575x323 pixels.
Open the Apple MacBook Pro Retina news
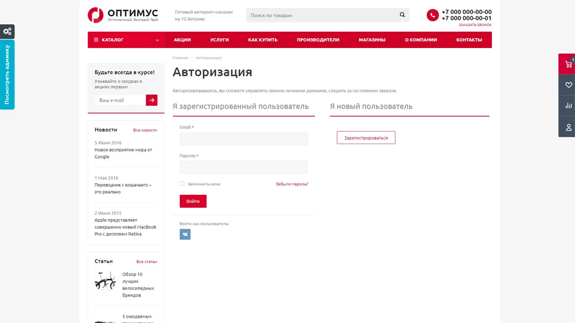tap(126, 227)
